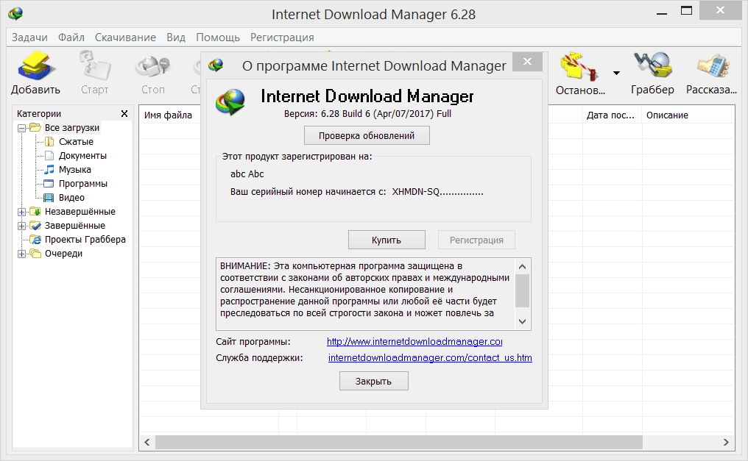
Task: Open the Регистрация menu
Action: 282,37
